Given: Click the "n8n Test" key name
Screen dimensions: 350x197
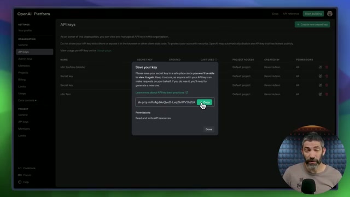Looking at the screenshot, I should coord(66,94).
